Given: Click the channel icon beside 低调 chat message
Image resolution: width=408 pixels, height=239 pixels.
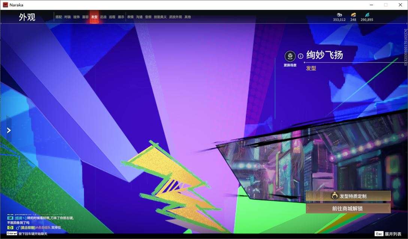Looking at the screenshot, I should click(10, 218).
